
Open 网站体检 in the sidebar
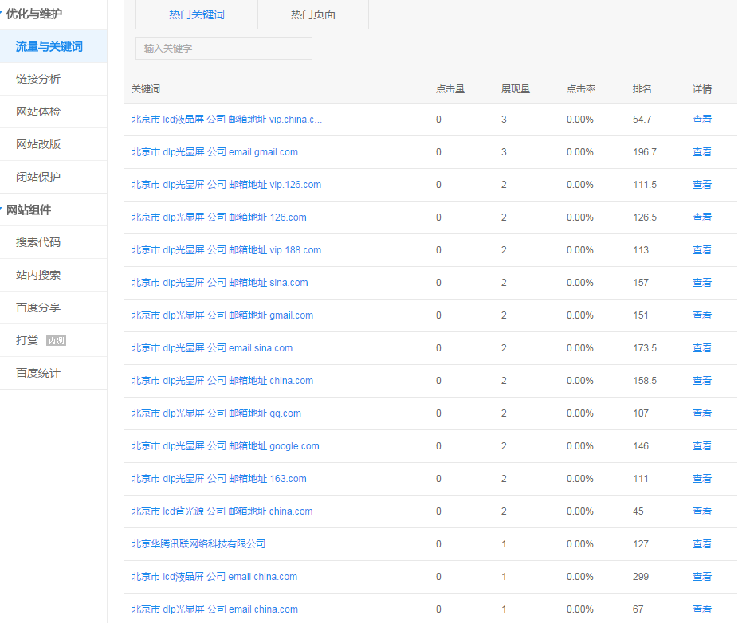click(38, 112)
